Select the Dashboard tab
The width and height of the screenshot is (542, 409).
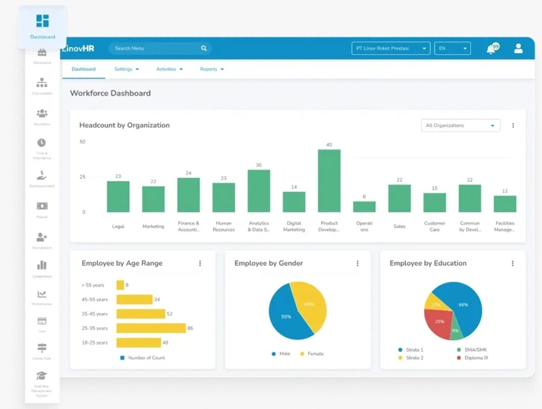point(84,69)
